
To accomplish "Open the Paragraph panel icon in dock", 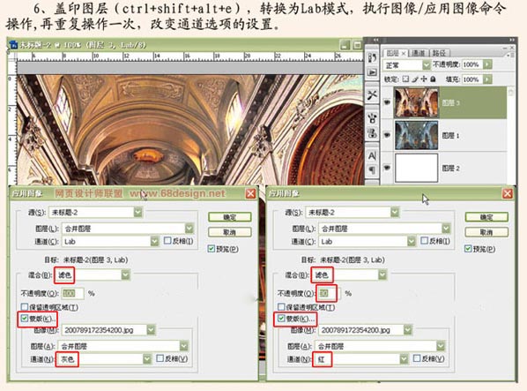I will click(x=372, y=170).
